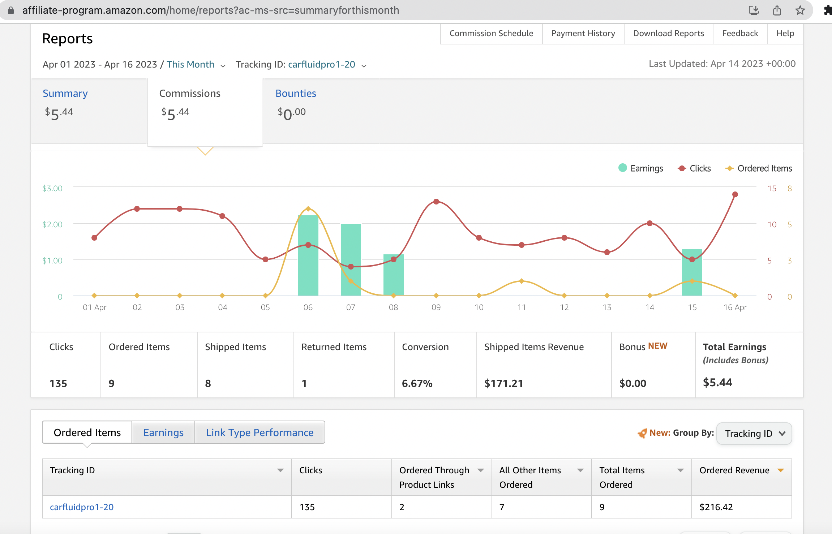Select the Ordered Items table tab

[87, 432]
